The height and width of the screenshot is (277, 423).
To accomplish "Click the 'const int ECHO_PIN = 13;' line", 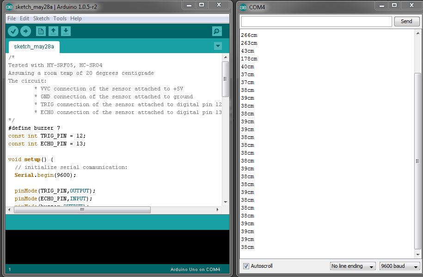I will [47, 144].
